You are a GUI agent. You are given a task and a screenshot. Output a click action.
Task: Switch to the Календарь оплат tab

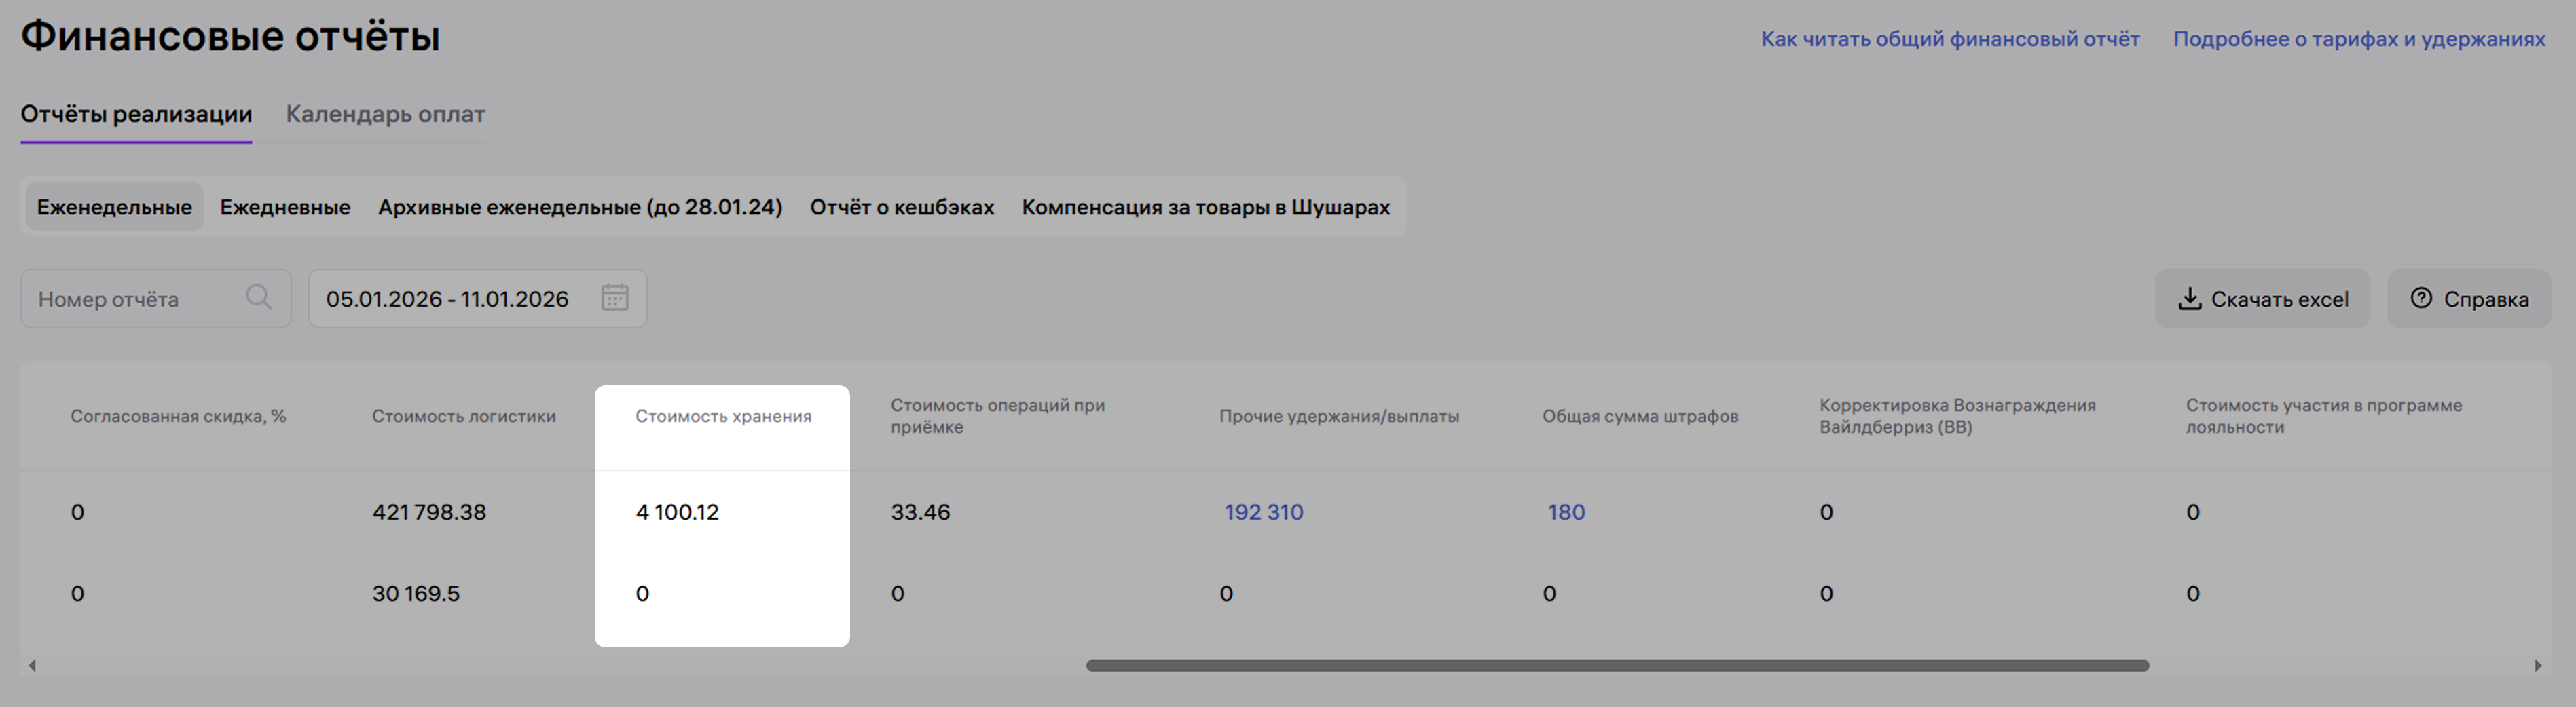385,114
